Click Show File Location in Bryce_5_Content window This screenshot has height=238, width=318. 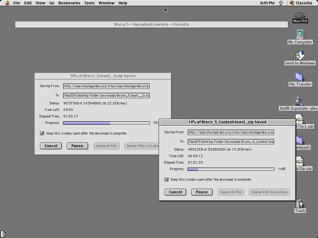[x=269, y=192]
